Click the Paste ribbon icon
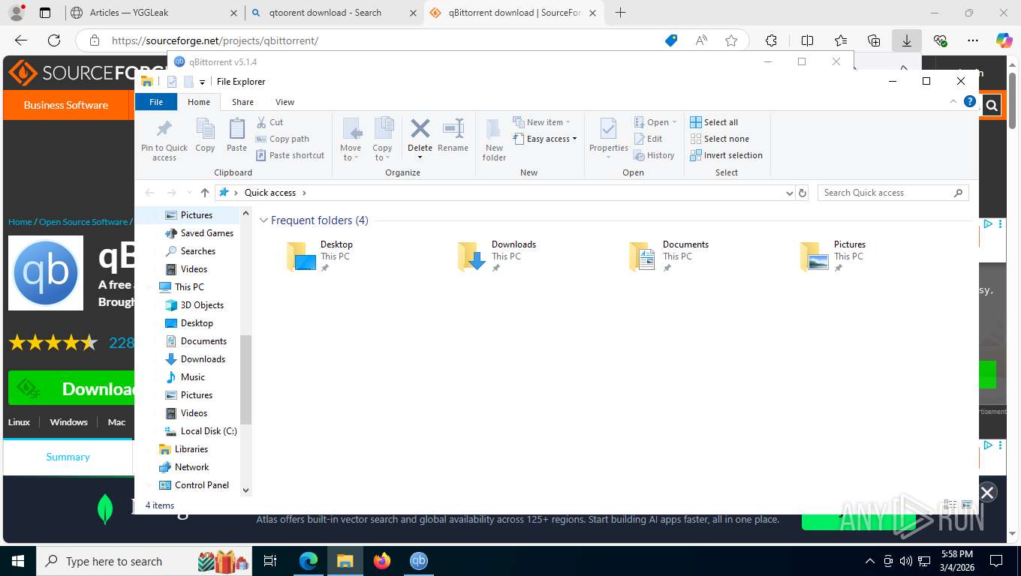 [236, 136]
